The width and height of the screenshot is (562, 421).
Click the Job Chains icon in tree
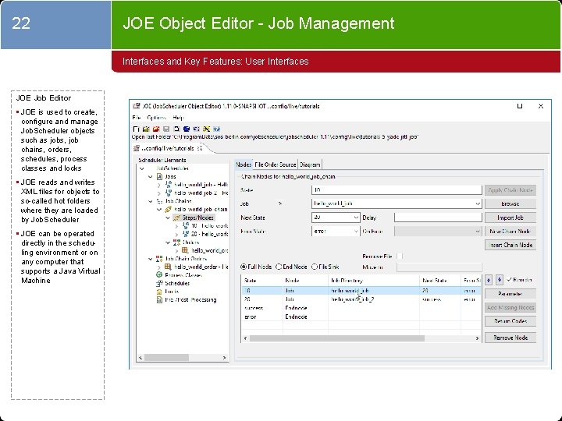[160, 201]
